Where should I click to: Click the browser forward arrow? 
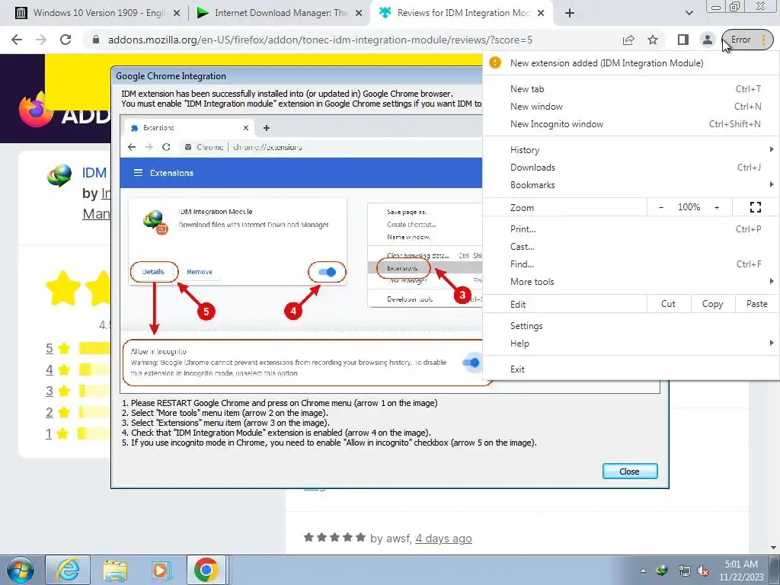pos(41,40)
